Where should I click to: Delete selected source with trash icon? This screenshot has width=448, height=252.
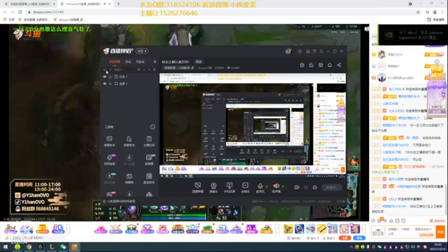155,69
